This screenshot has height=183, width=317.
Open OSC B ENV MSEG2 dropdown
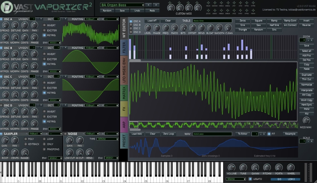55,71
